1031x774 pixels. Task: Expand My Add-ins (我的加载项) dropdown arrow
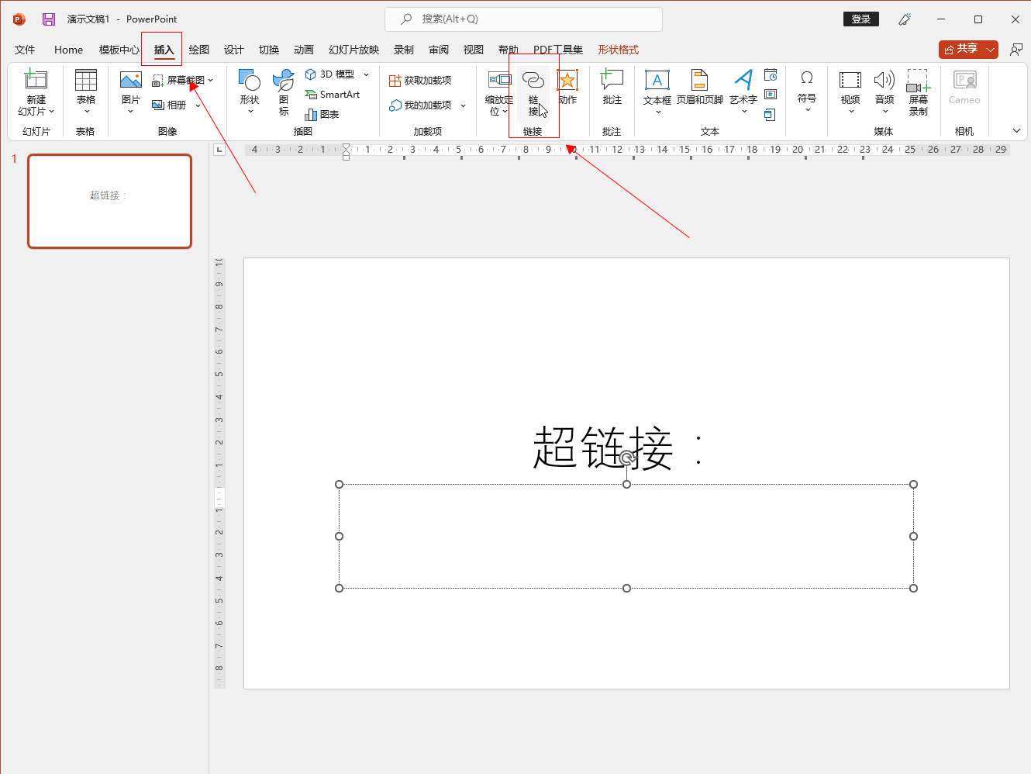(464, 105)
